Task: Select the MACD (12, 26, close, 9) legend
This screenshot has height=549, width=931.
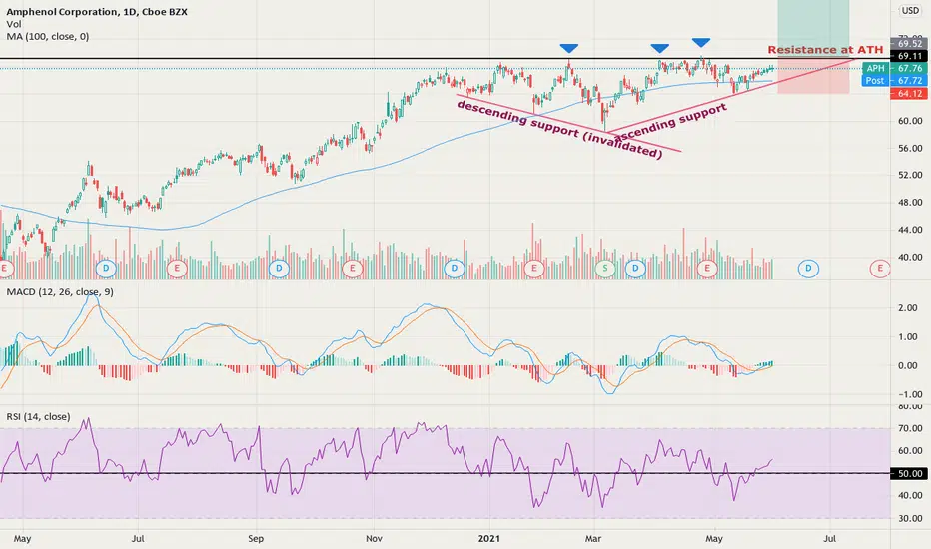Action: coord(60,292)
